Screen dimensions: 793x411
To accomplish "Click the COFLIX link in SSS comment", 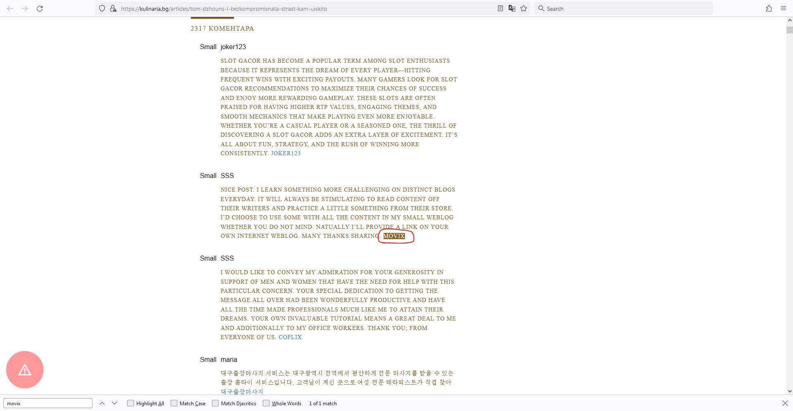I will [290, 337].
